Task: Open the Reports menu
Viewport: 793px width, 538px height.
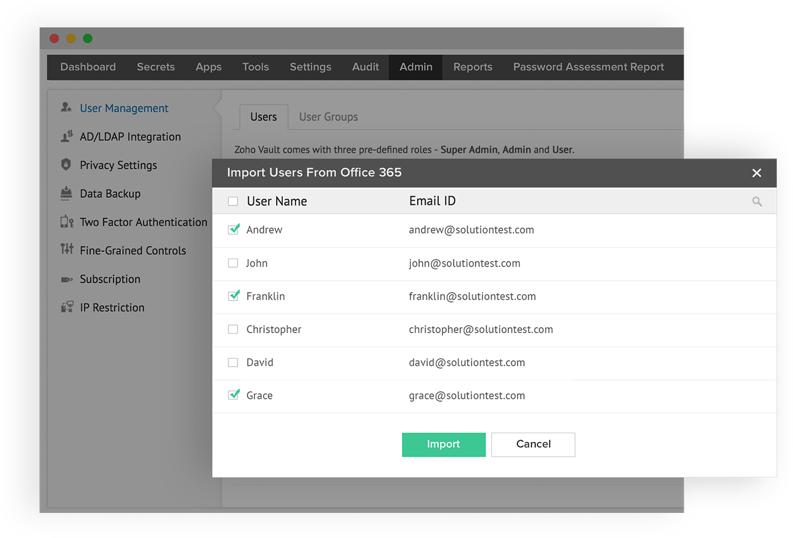Action: pyautogui.click(x=473, y=67)
